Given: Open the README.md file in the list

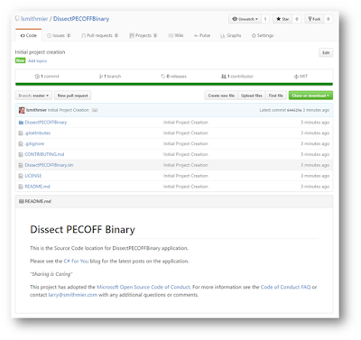Looking at the screenshot, I should click(37, 187).
